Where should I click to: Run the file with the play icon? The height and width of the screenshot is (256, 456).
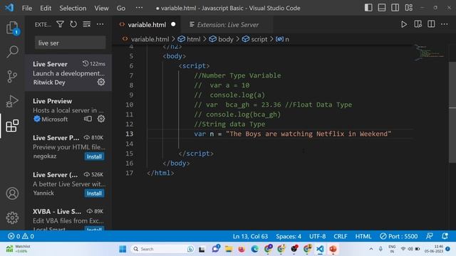point(404,24)
